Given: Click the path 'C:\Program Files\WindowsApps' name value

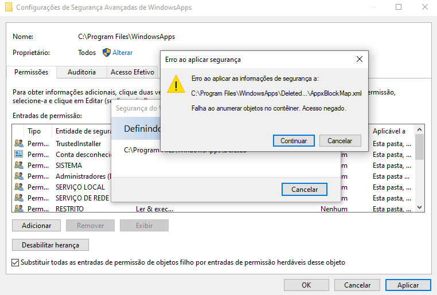Looking at the screenshot, I should click(x=126, y=37).
